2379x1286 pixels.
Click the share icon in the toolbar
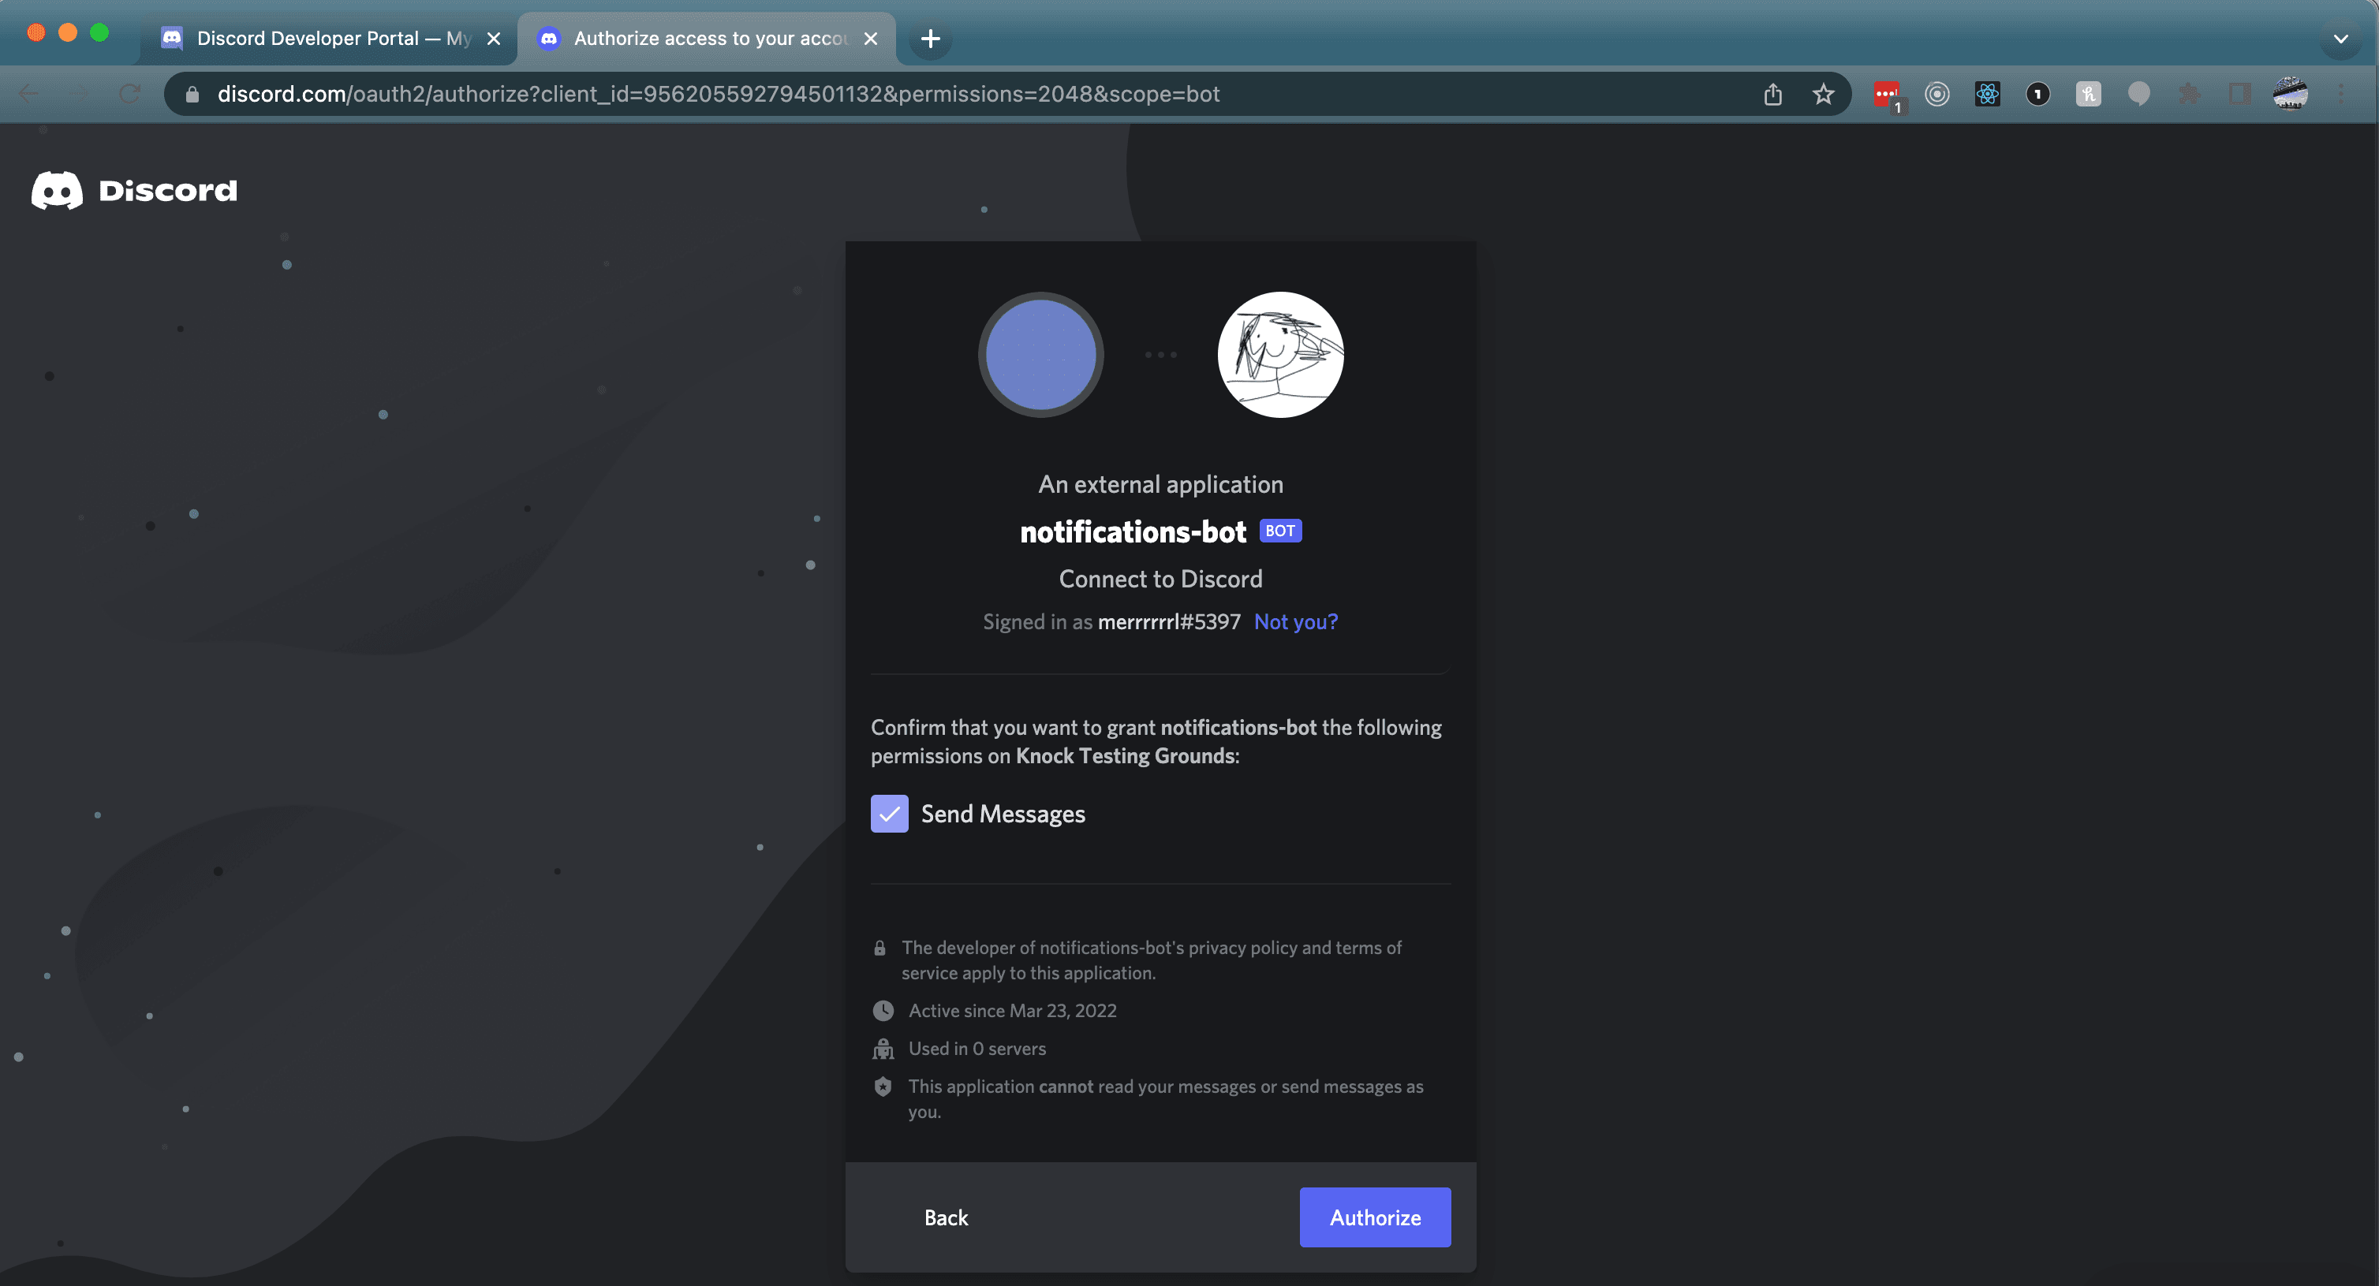[x=1772, y=93]
